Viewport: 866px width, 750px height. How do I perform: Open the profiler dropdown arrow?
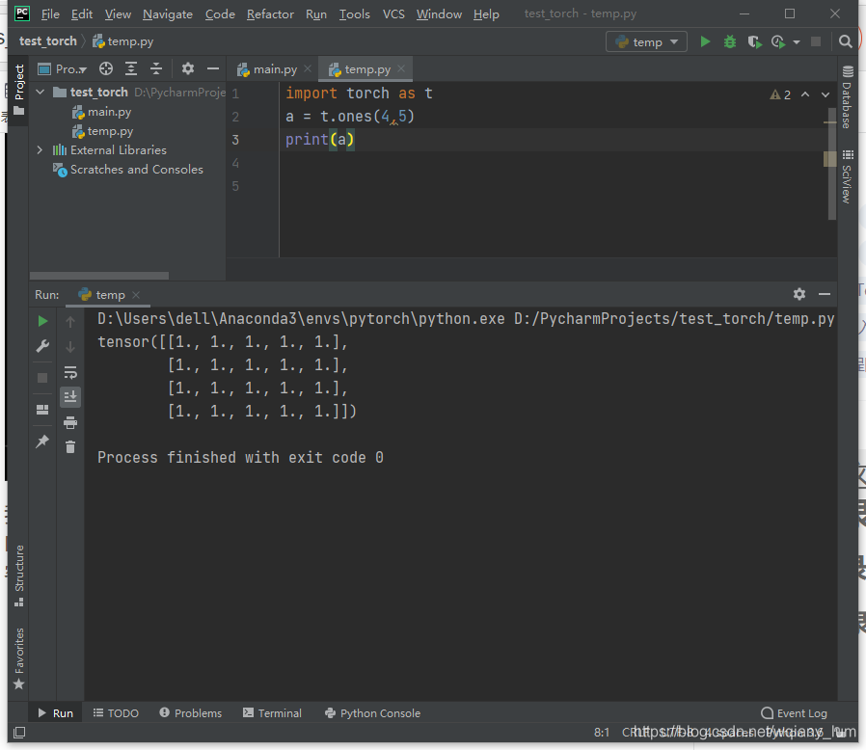[x=797, y=42]
